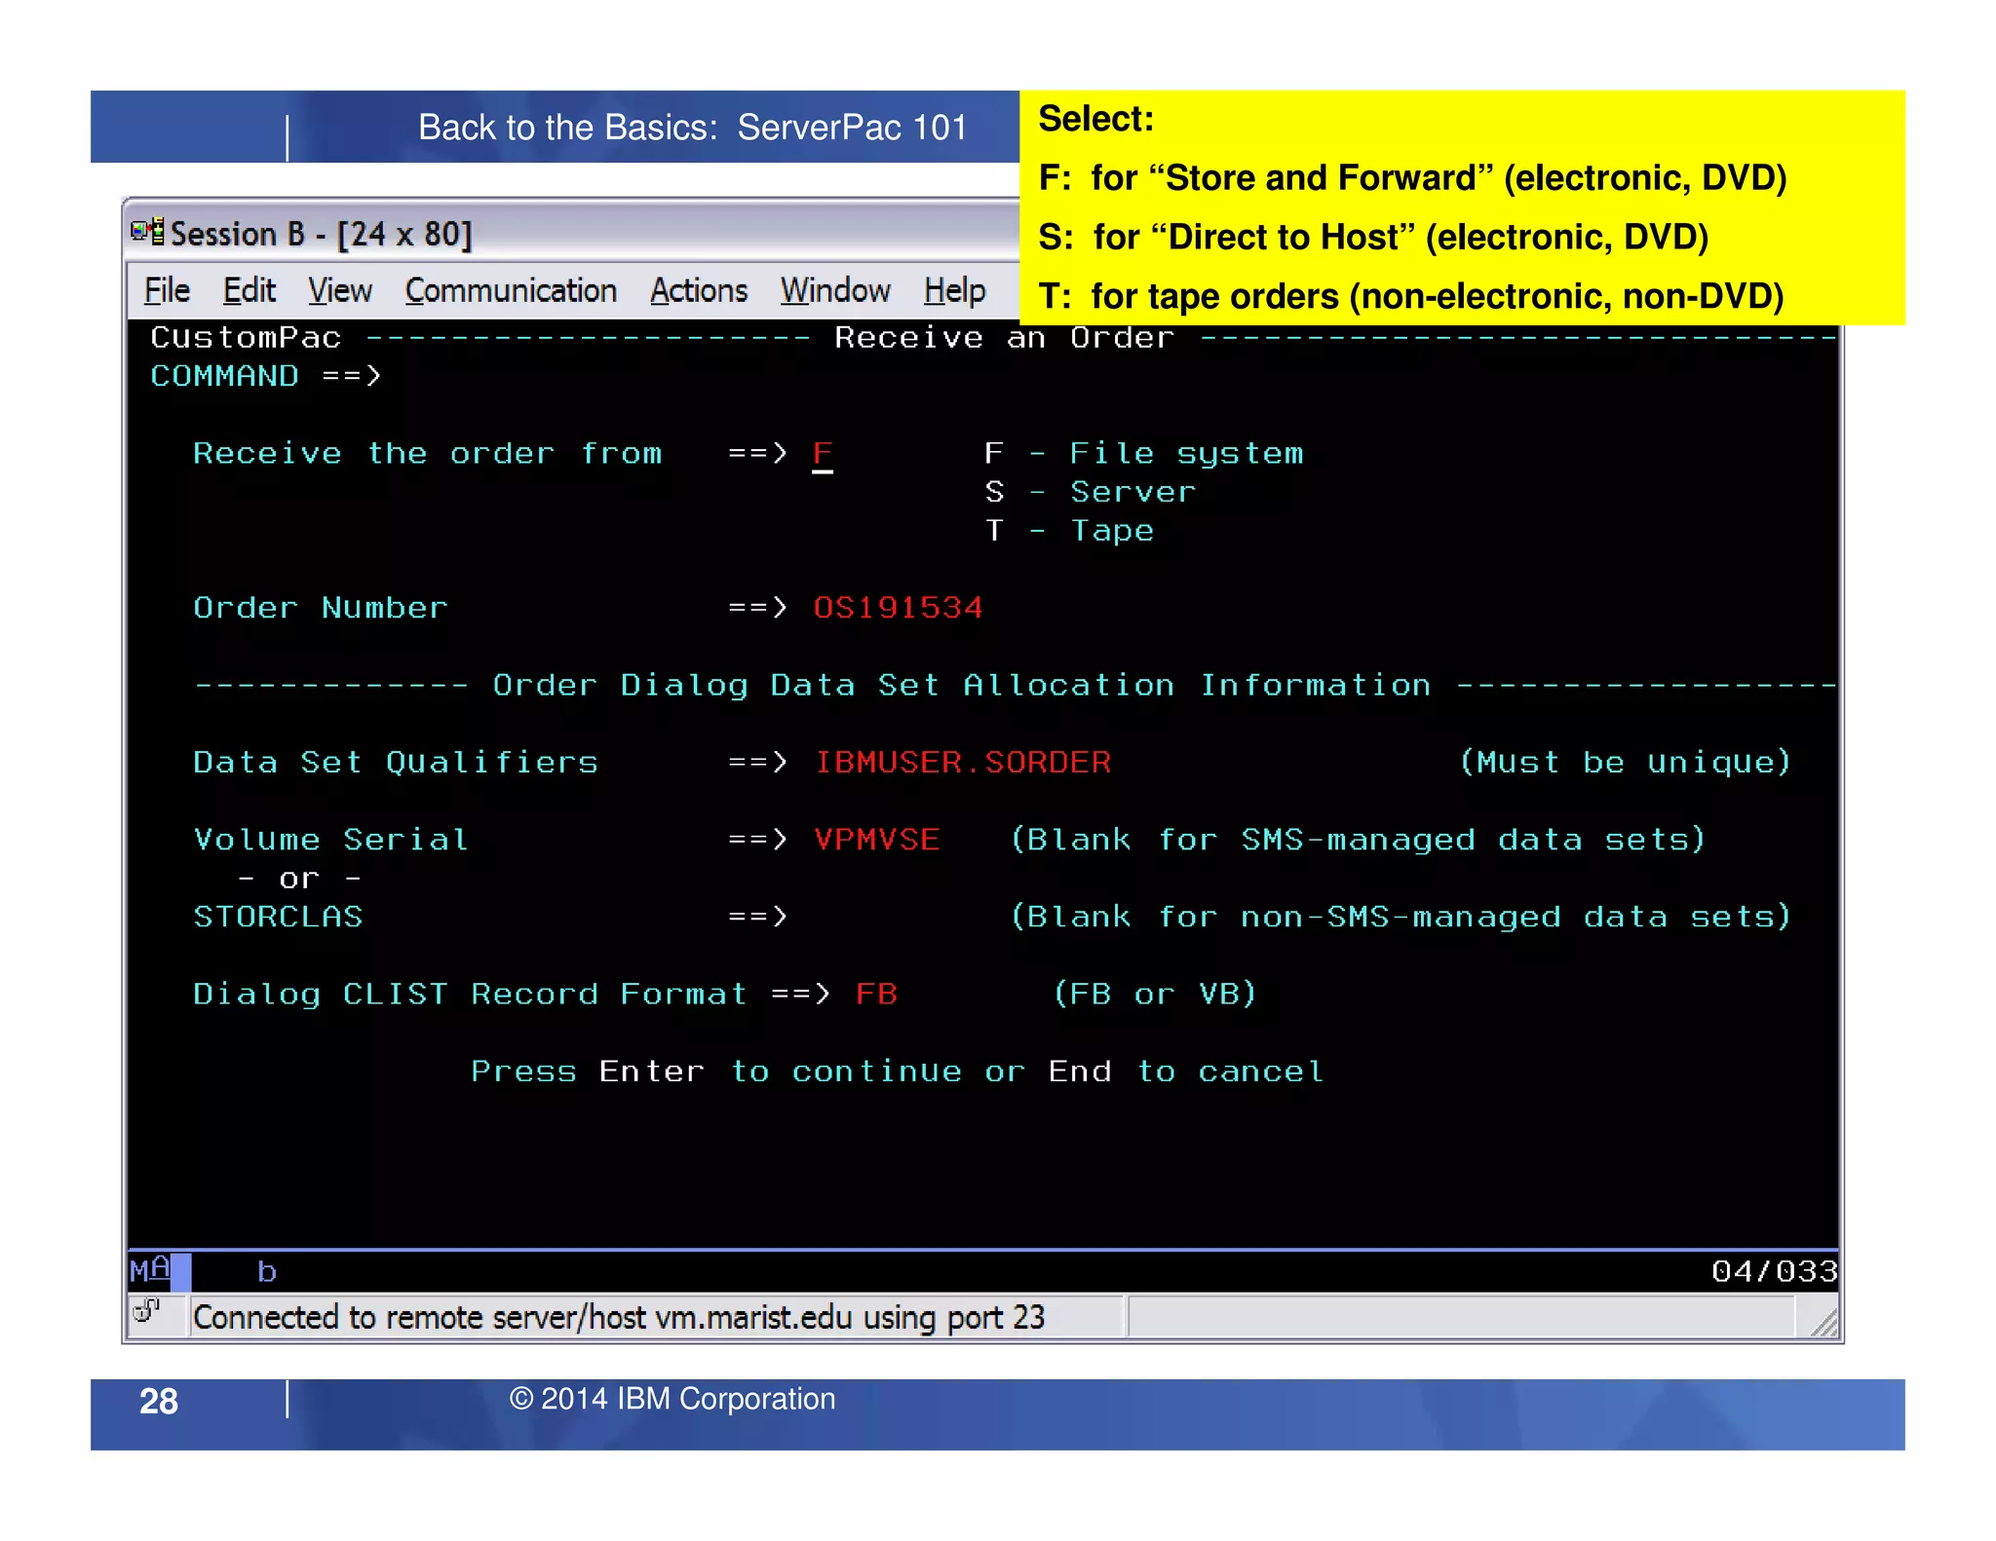Click the '(Blank for SMS-managed data sets)' note
The height and width of the screenshot is (1541, 1996).
tap(1358, 839)
